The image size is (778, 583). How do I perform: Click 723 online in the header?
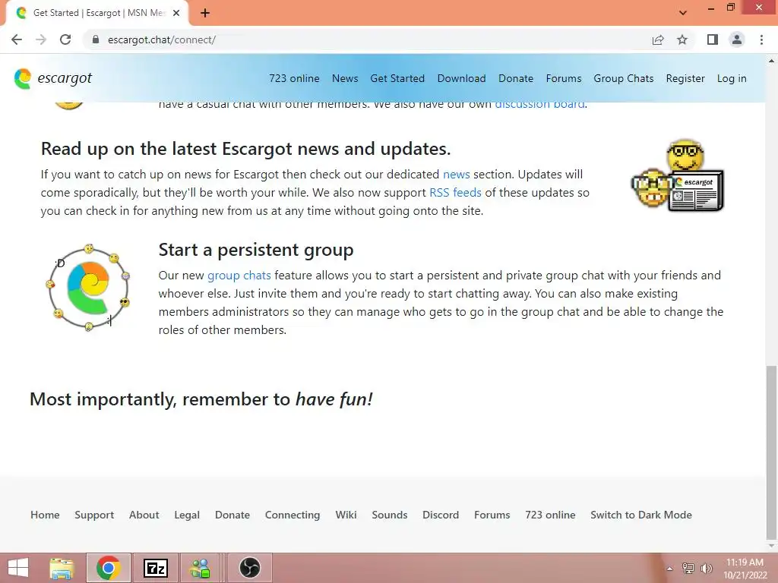(x=294, y=78)
